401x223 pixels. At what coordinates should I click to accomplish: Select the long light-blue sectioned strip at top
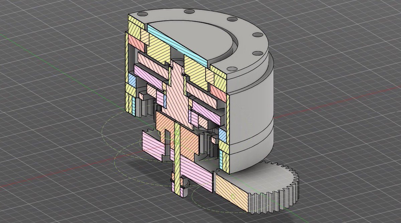[178, 46]
